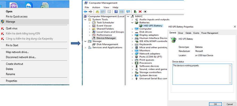This screenshot has width=237, height=106.
Task: Click the Disable device down-arrow icon
Action: [x=145, y=12]
